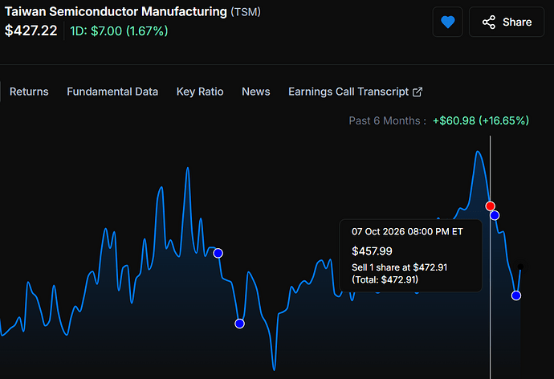The width and height of the screenshot is (554, 379).
Task: Click the $457.99 tooltip price
Action: tap(372, 251)
